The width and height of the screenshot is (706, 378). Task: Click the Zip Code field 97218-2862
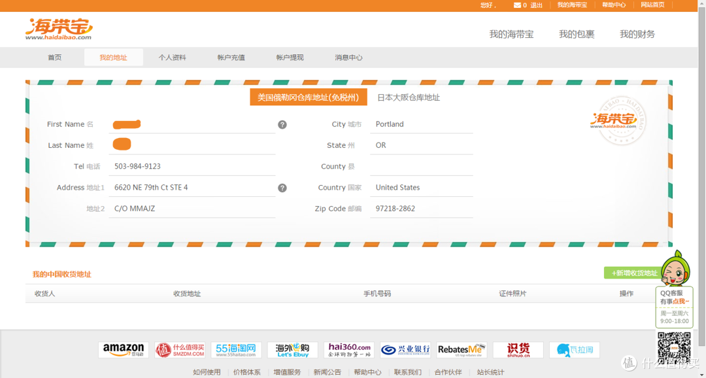click(422, 209)
